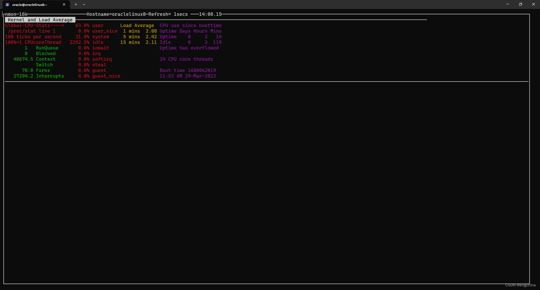
Task: Click the 14:08.15 clock text
Action: point(210,14)
